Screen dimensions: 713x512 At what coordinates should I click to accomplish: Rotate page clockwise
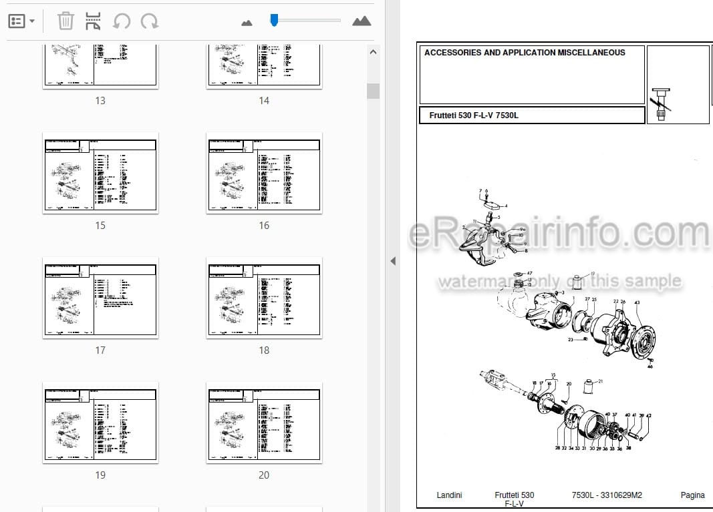(x=150, y=21)
